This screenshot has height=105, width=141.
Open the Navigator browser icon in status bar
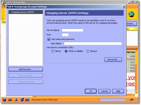(4, 100)
